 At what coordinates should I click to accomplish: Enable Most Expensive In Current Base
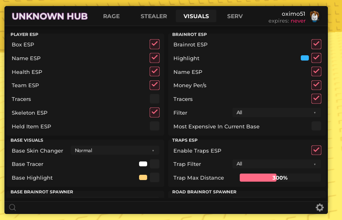coord(316,126)
